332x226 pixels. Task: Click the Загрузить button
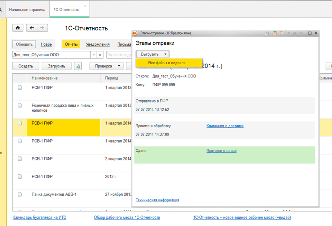pos(57,66)
